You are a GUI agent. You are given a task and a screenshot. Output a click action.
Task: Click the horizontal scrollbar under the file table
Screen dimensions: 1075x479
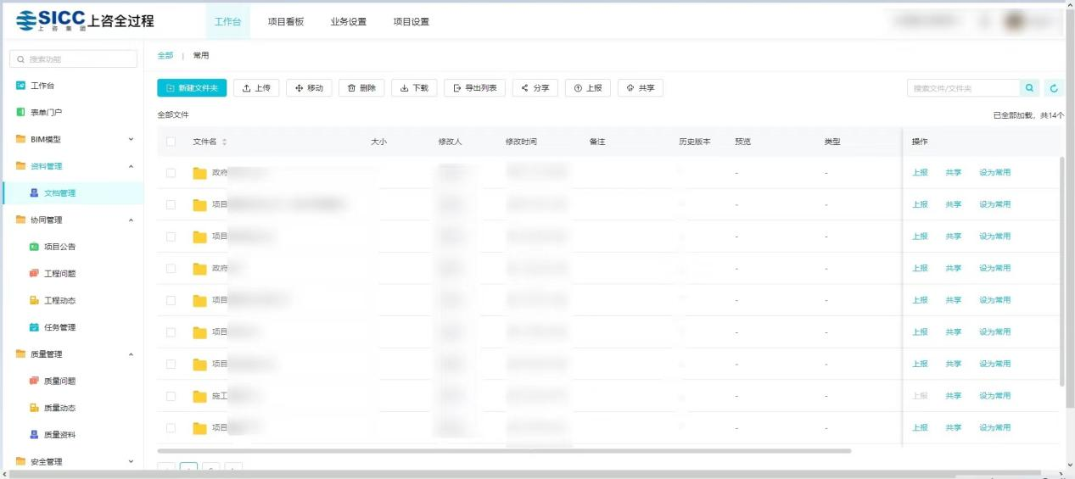(504, 451)
